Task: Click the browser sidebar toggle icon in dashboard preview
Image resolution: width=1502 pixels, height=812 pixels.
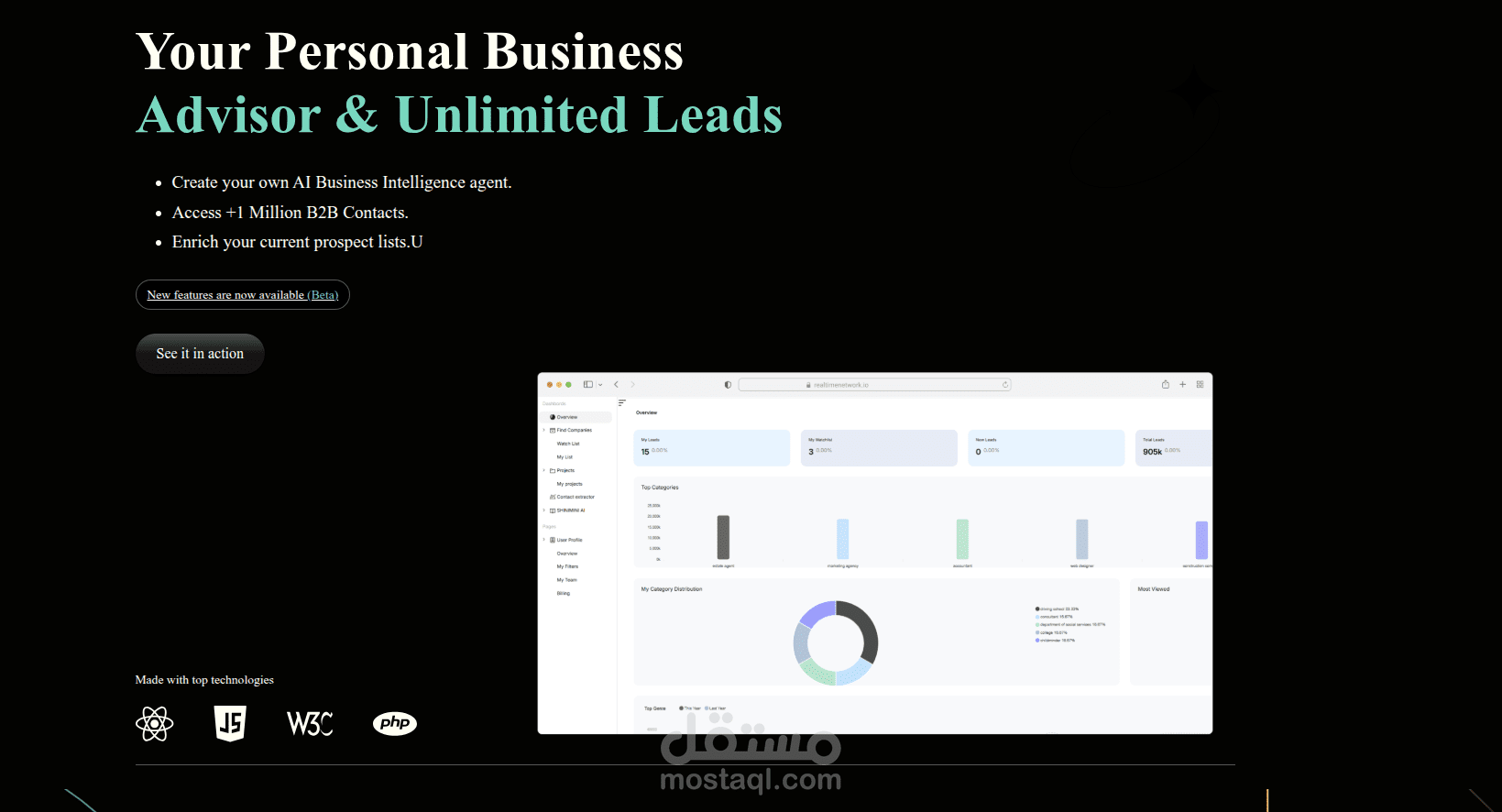Action: coord(588,385)
